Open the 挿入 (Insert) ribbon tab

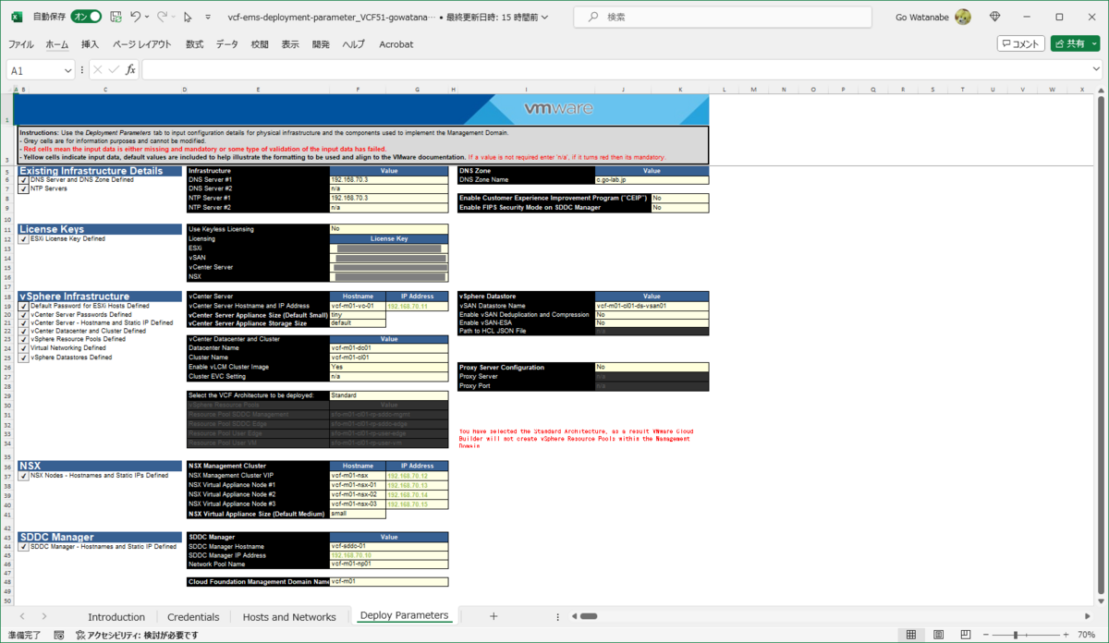point(90,43)
